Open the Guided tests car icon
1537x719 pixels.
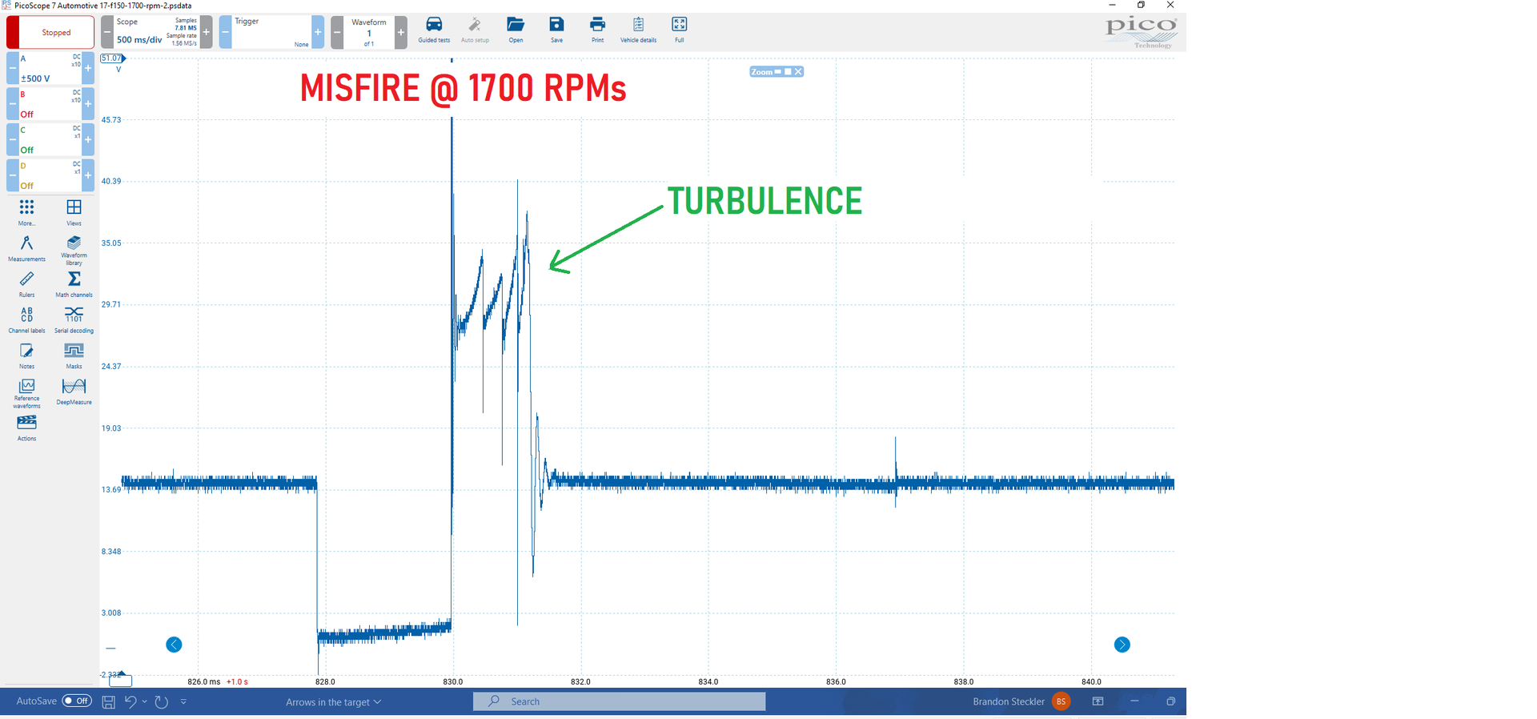click(434, 30)
